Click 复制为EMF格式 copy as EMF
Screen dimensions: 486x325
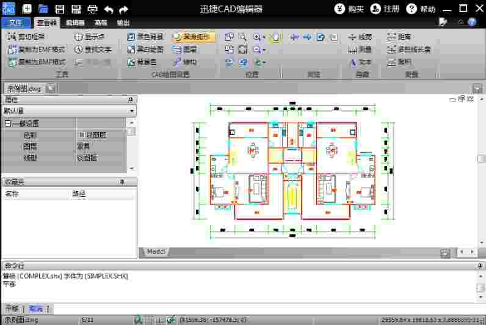coord(37,49)
